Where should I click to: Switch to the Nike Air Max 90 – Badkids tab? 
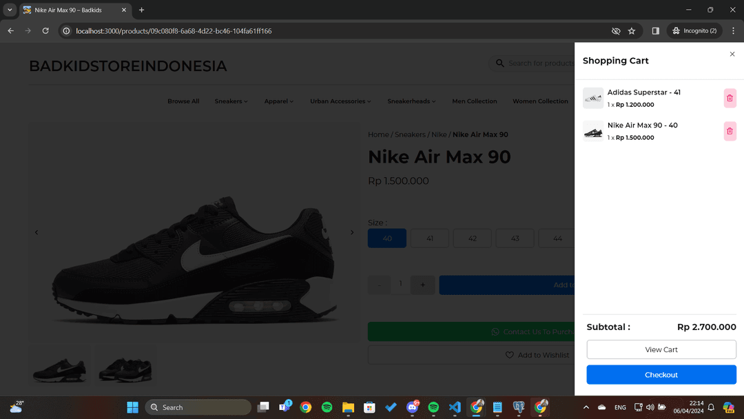75,10
